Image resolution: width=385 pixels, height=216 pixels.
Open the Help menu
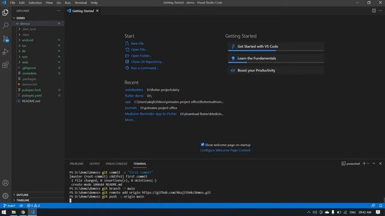tap(94, 2)
